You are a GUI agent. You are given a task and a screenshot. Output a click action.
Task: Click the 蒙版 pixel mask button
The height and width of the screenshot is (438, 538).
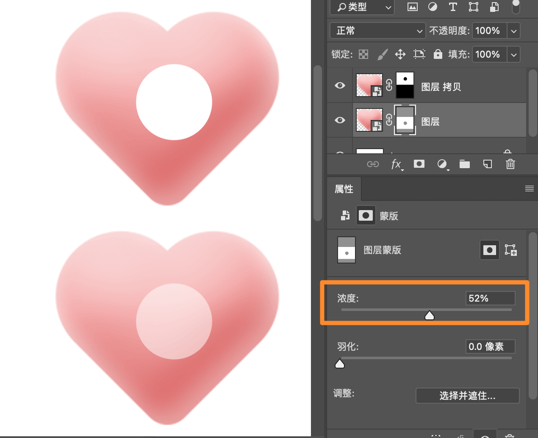(x=366, y=216)
